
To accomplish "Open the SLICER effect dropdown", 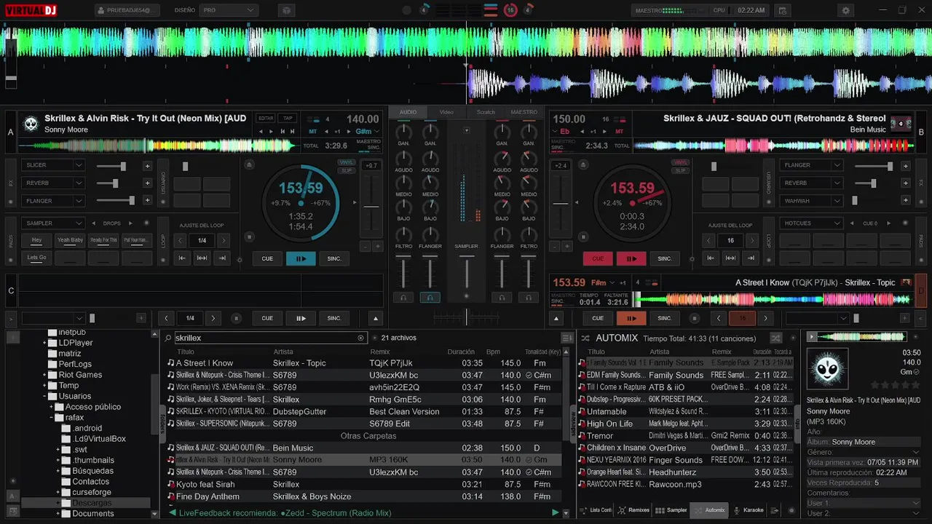I will click(x=52, y=165).
